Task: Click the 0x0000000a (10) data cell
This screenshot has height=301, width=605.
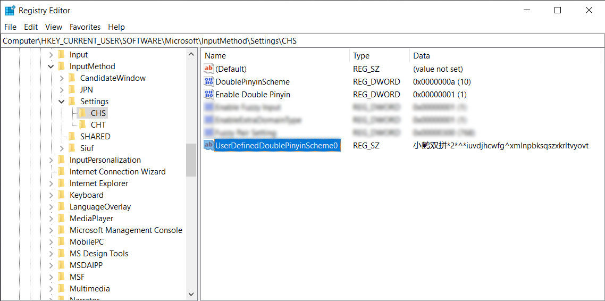Action: coord(442,82)
